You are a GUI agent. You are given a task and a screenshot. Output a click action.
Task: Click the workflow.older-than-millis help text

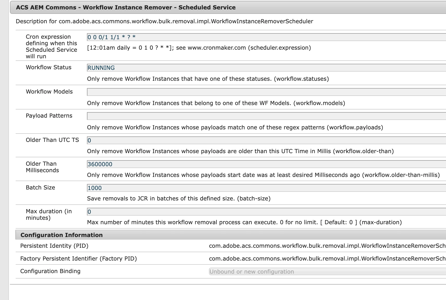coord(263,175)
